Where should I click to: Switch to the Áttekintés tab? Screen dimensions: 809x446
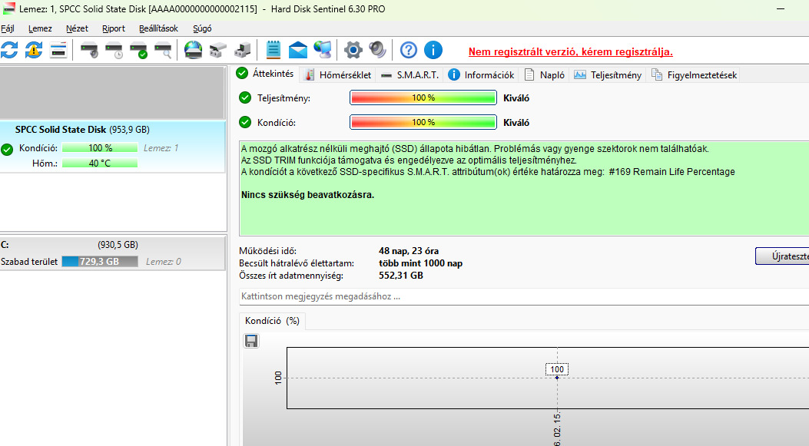tap(265, 74)
